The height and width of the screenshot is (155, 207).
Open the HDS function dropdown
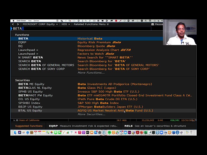(66, 24)
